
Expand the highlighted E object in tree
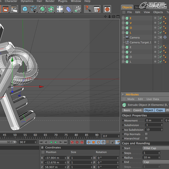tap(123, 18)
